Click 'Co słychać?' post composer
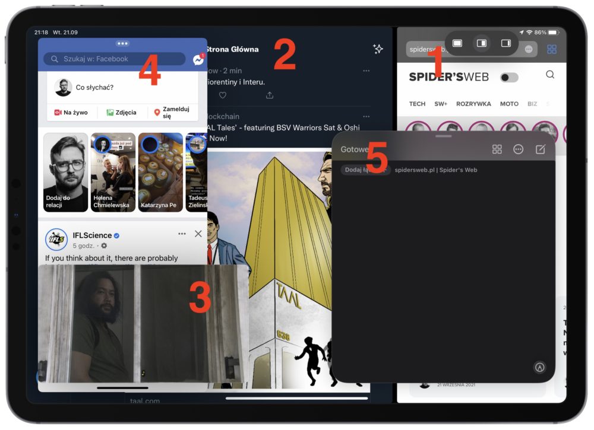This screenshot has width=594, height=430. (x=122, y=87)
